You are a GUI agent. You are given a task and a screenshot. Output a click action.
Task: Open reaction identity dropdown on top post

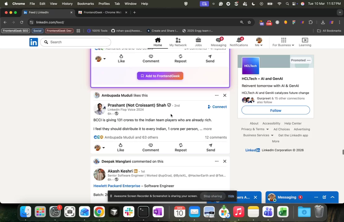pos(101,59)
